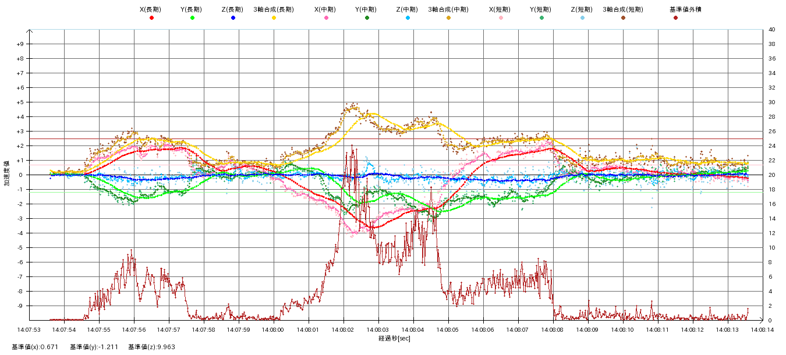The width and height of the screenshot is (786, 355).
Task: Click the 14:08:00 time axis tick label
Action: [273, 329]
